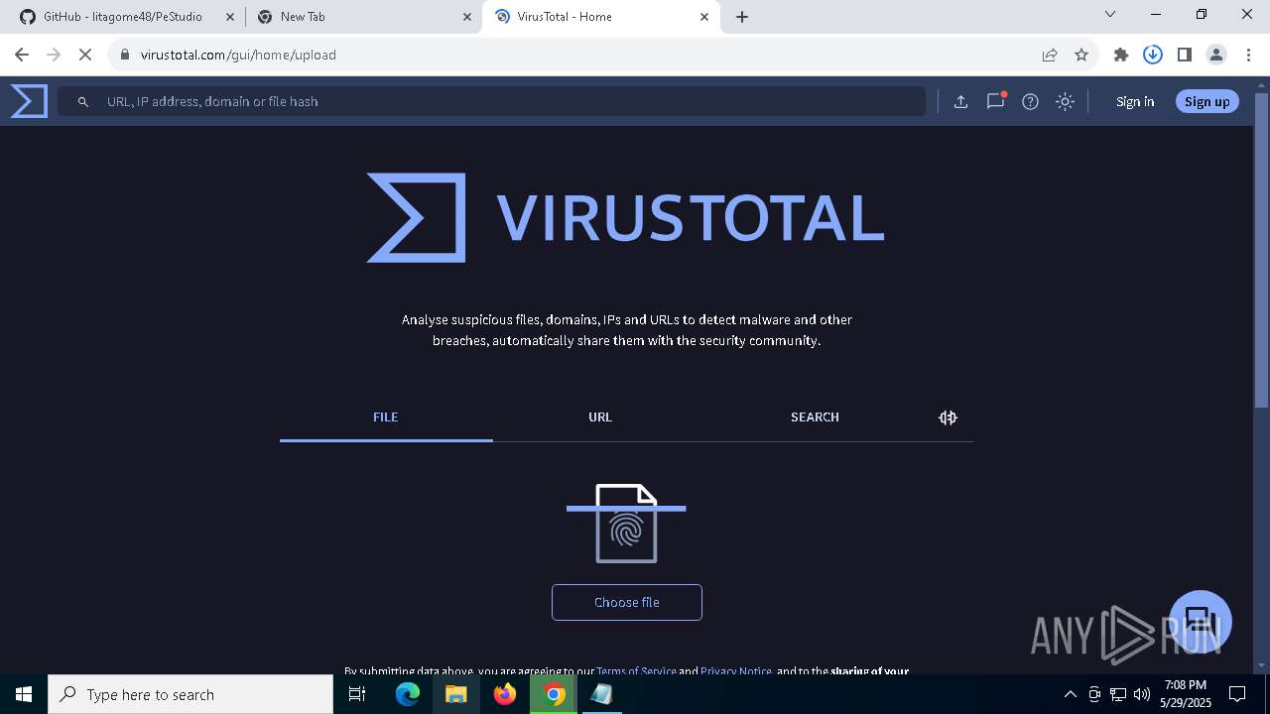Screen dimensions: 1270x714
Task: Click the search magnifier icon
Action: (x=83, y=101)
